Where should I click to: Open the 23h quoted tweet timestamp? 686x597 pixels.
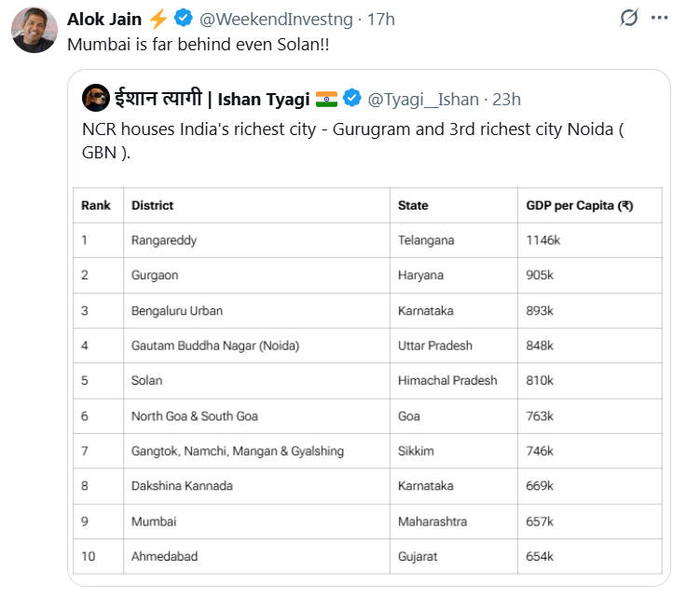(x=507, y=100)
